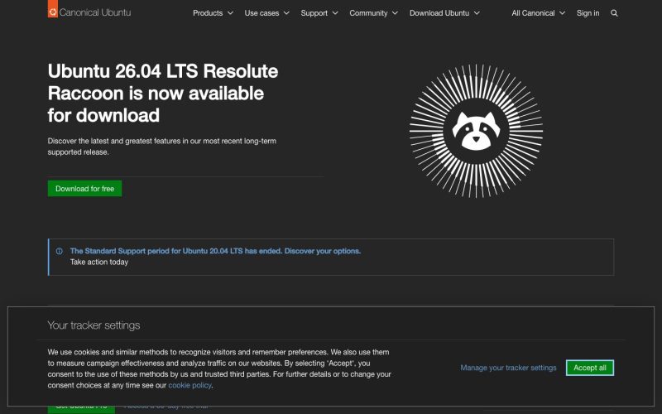Click the 'Your tracker settings' heading

click(x=94, y=325)
